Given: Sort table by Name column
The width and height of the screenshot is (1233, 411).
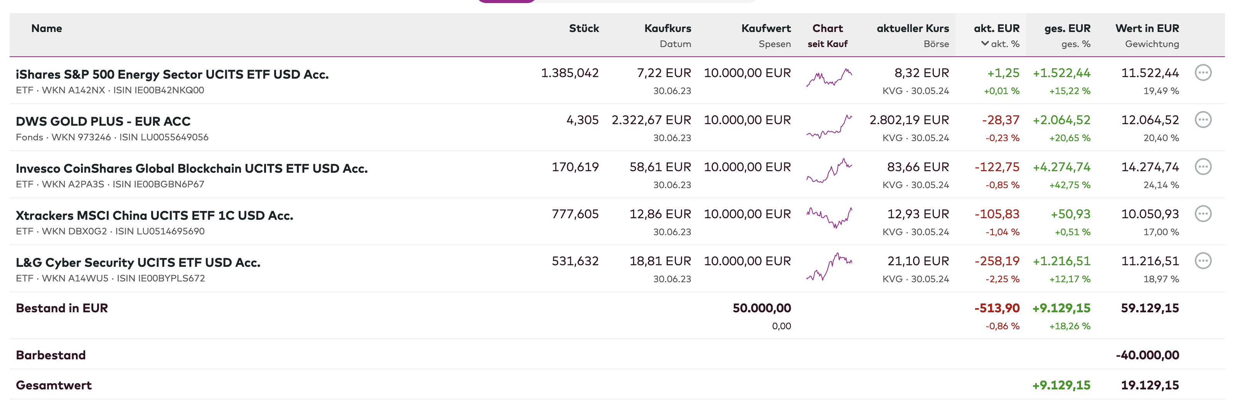Looking at the screenshot, I should [46, 28].
